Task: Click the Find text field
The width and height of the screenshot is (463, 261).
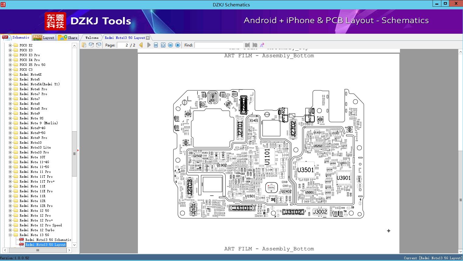Action: pyautogui.click(x=219, y=45)
